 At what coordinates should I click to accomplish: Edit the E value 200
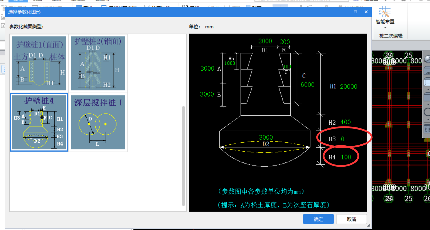click(285, 42)
